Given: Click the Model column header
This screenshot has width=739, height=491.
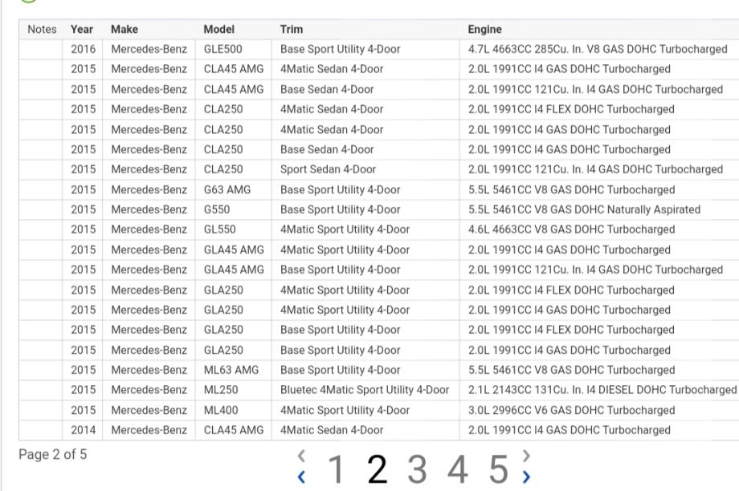Looking at the screenshot, I should [218, 29].
